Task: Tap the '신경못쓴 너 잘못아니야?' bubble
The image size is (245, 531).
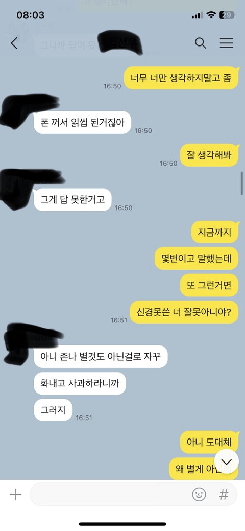Action: click(184, 312)
